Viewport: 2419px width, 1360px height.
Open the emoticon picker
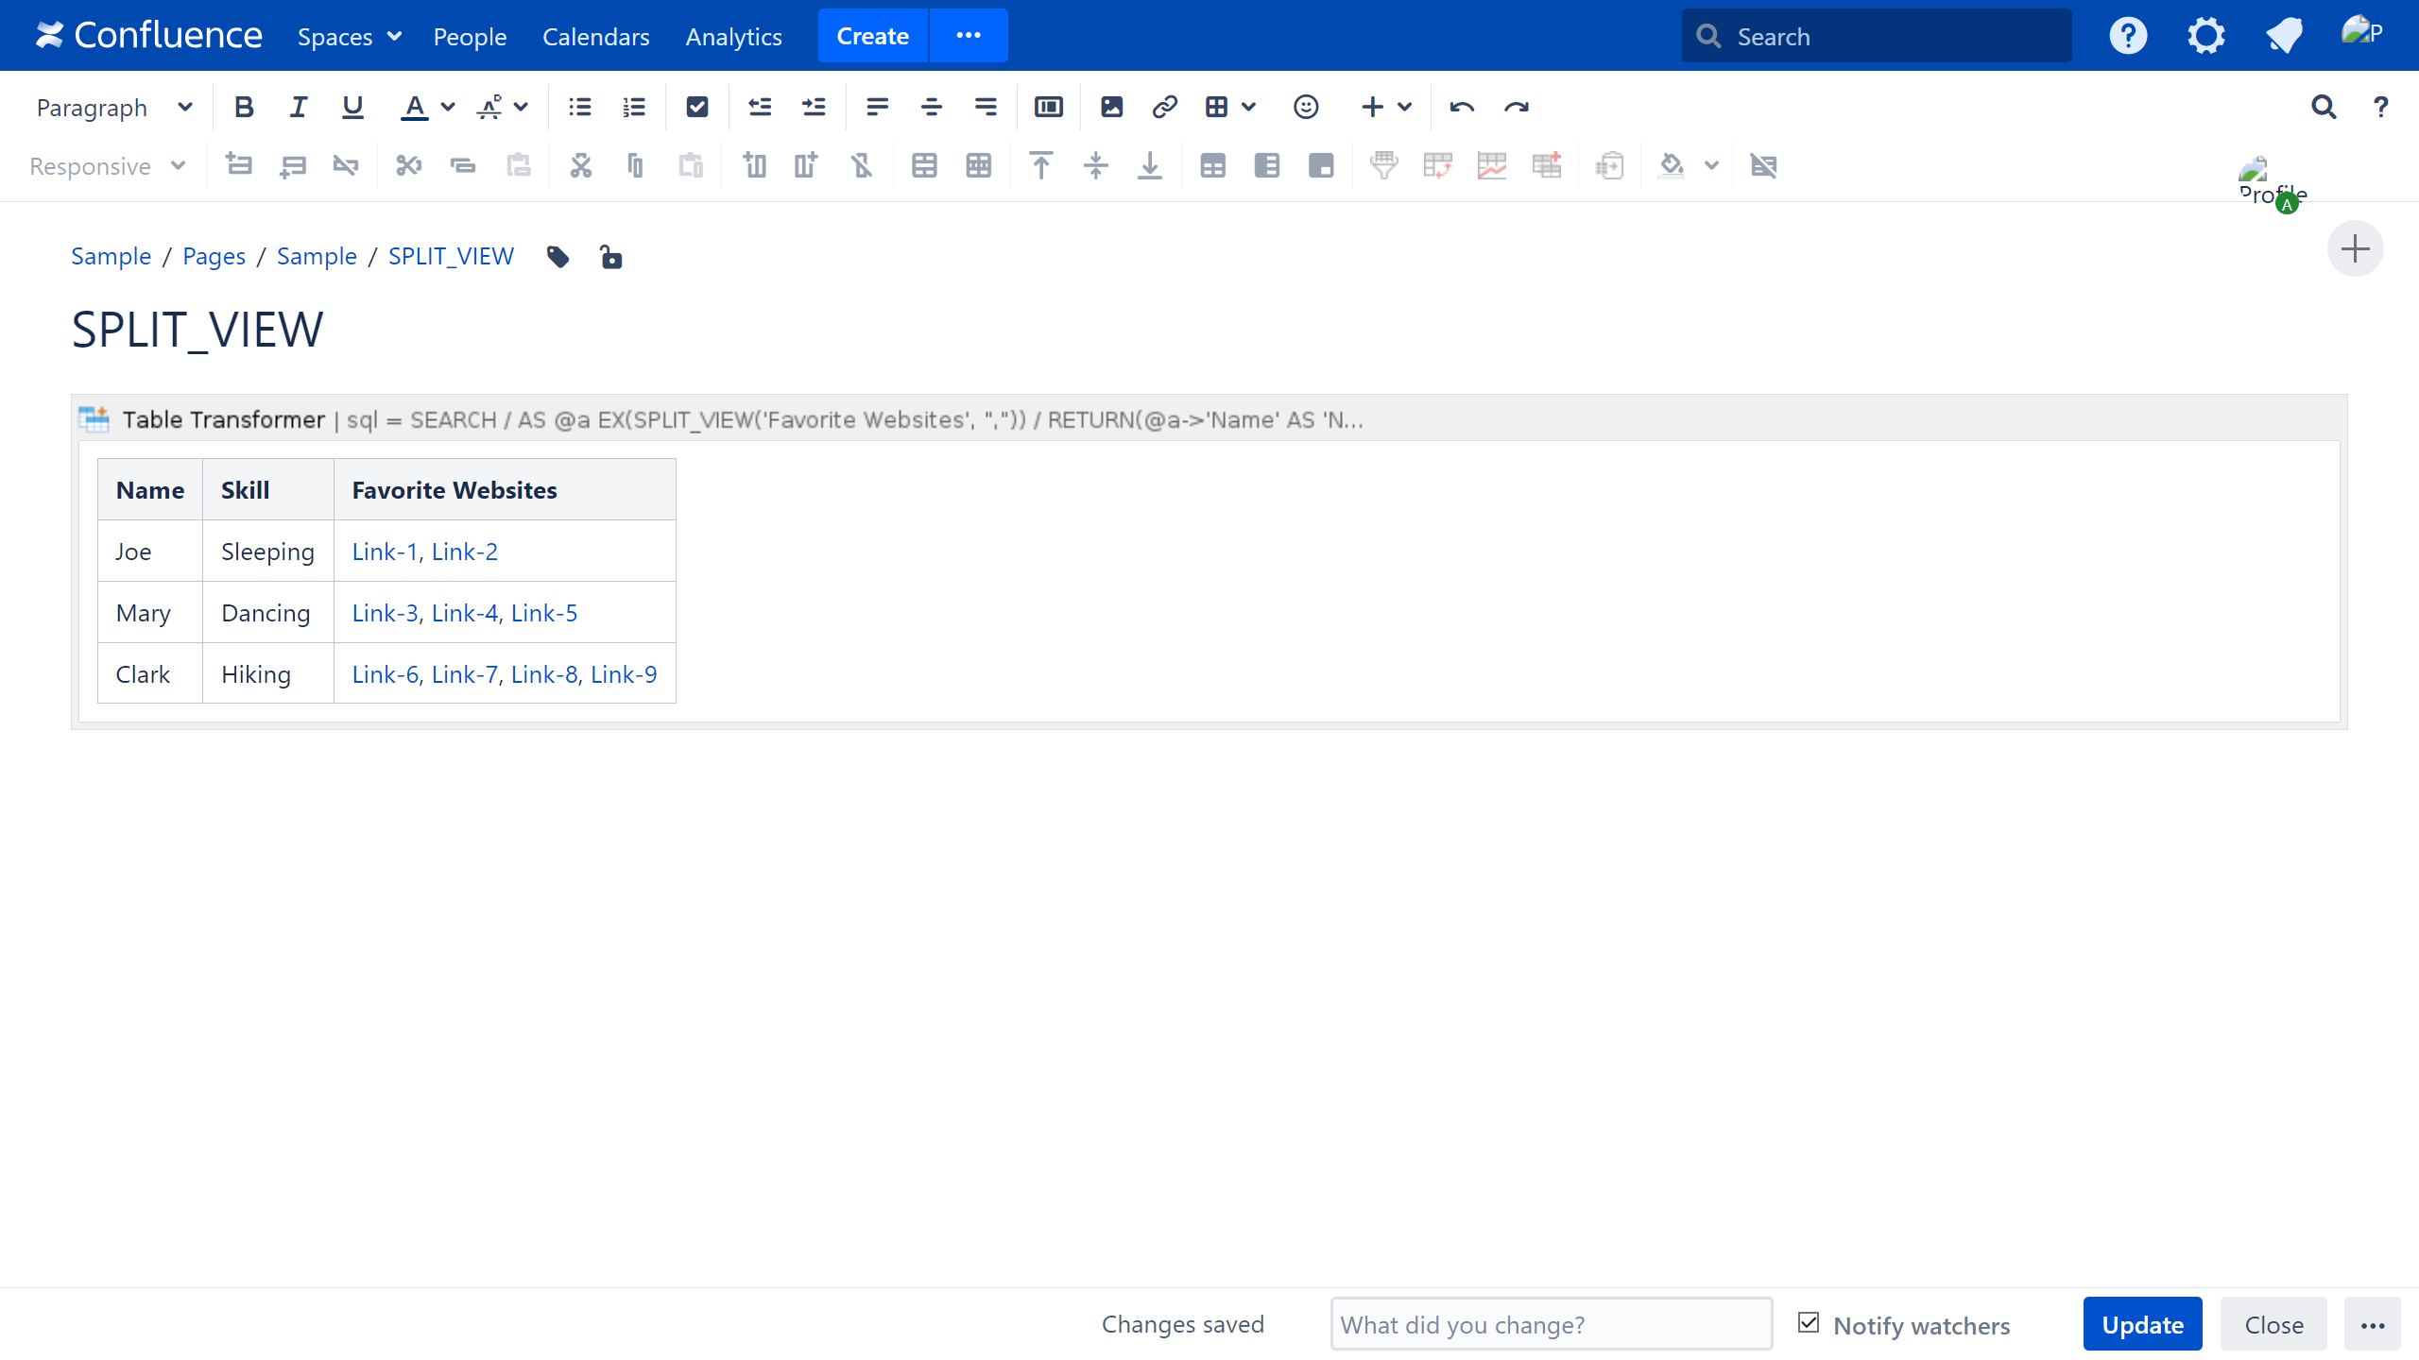1305,107
